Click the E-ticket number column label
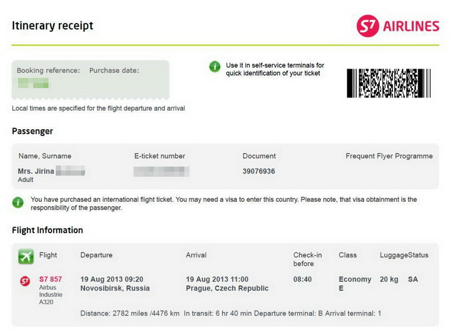 coord(160,156)
